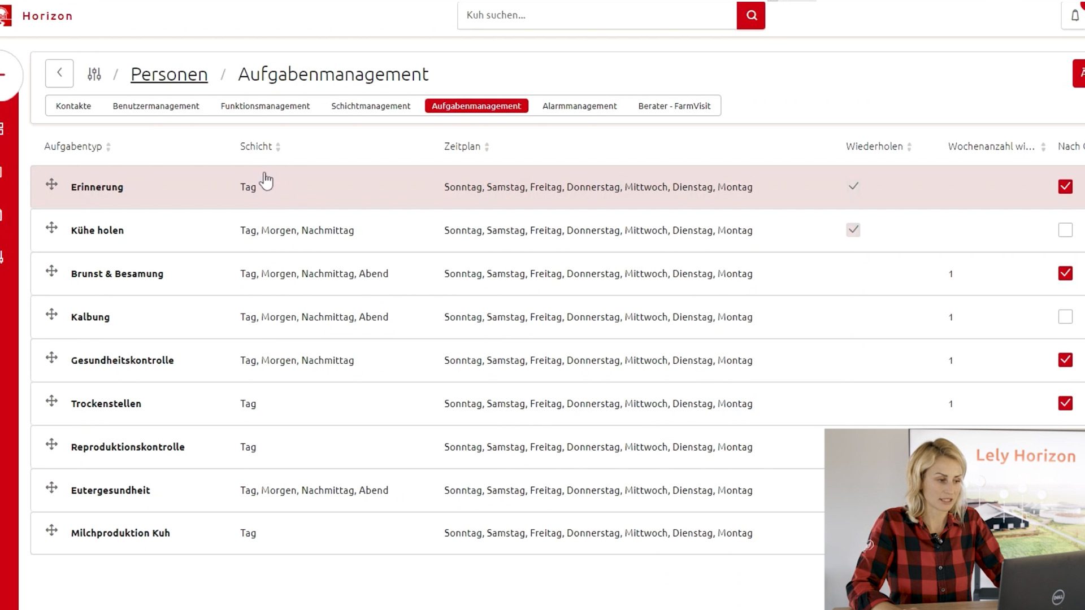
Task: Focus the Kuh suchen search field
Action: [x=596, y=15]
